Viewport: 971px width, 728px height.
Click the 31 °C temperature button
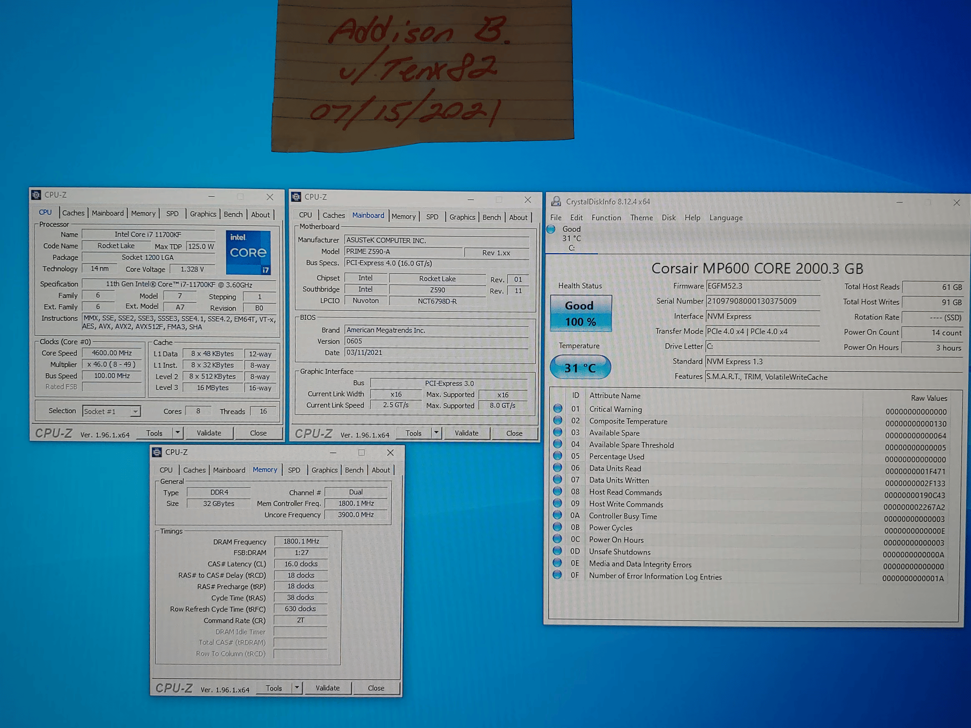[x=580, y=367]
